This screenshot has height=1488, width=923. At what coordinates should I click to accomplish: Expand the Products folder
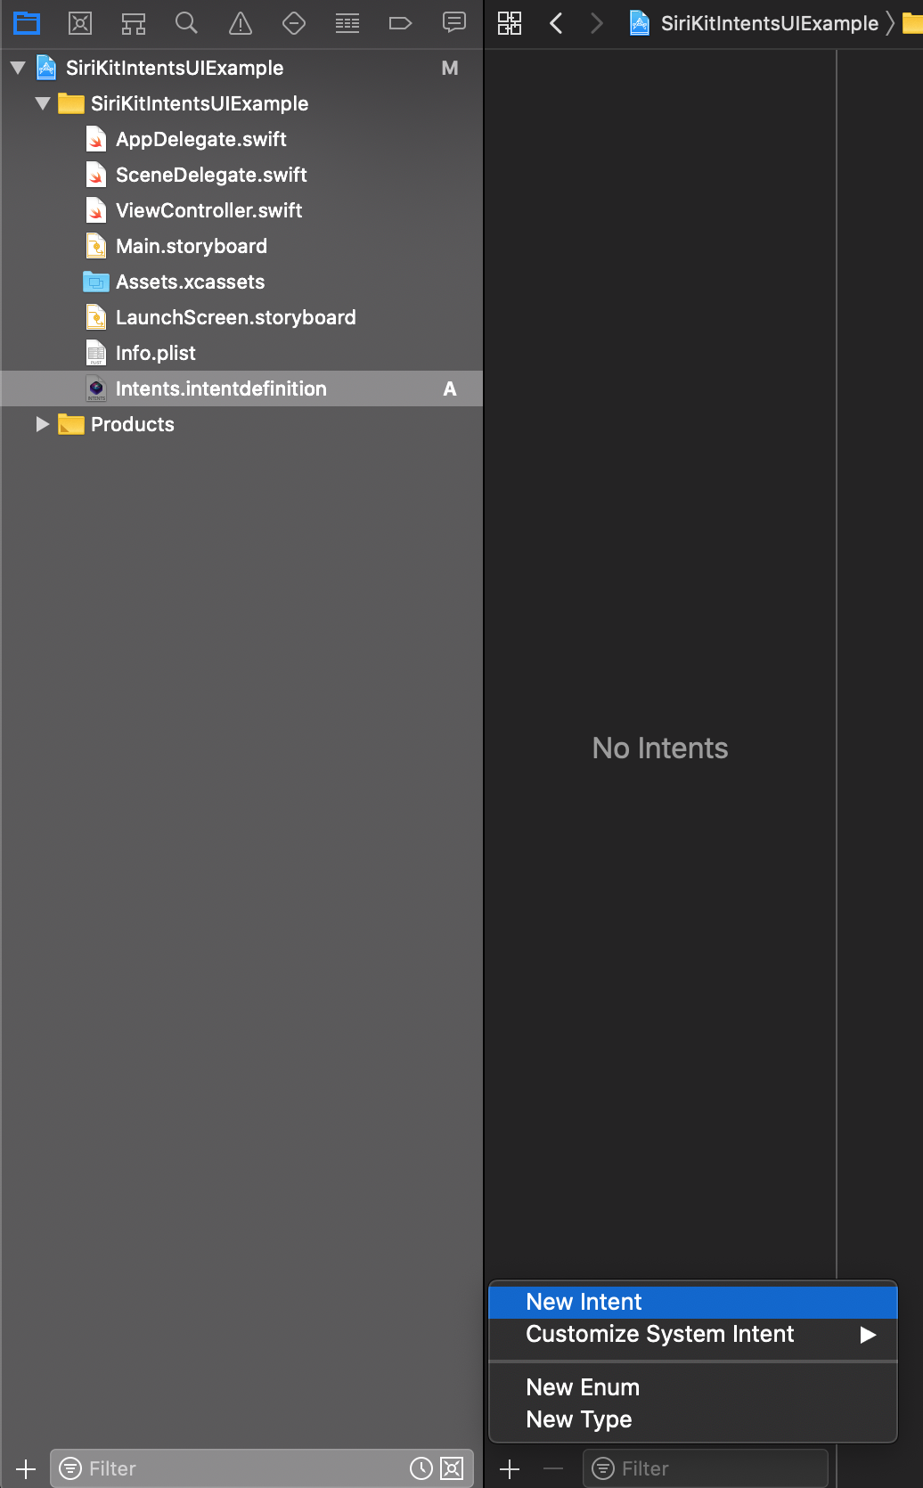click(43, 424)
